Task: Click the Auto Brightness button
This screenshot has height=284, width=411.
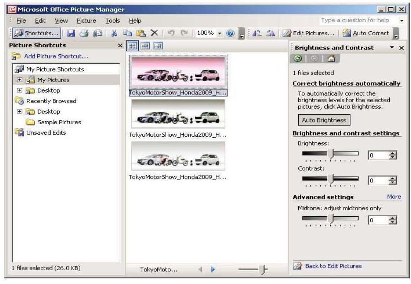Action: click(x=324, y=120)
